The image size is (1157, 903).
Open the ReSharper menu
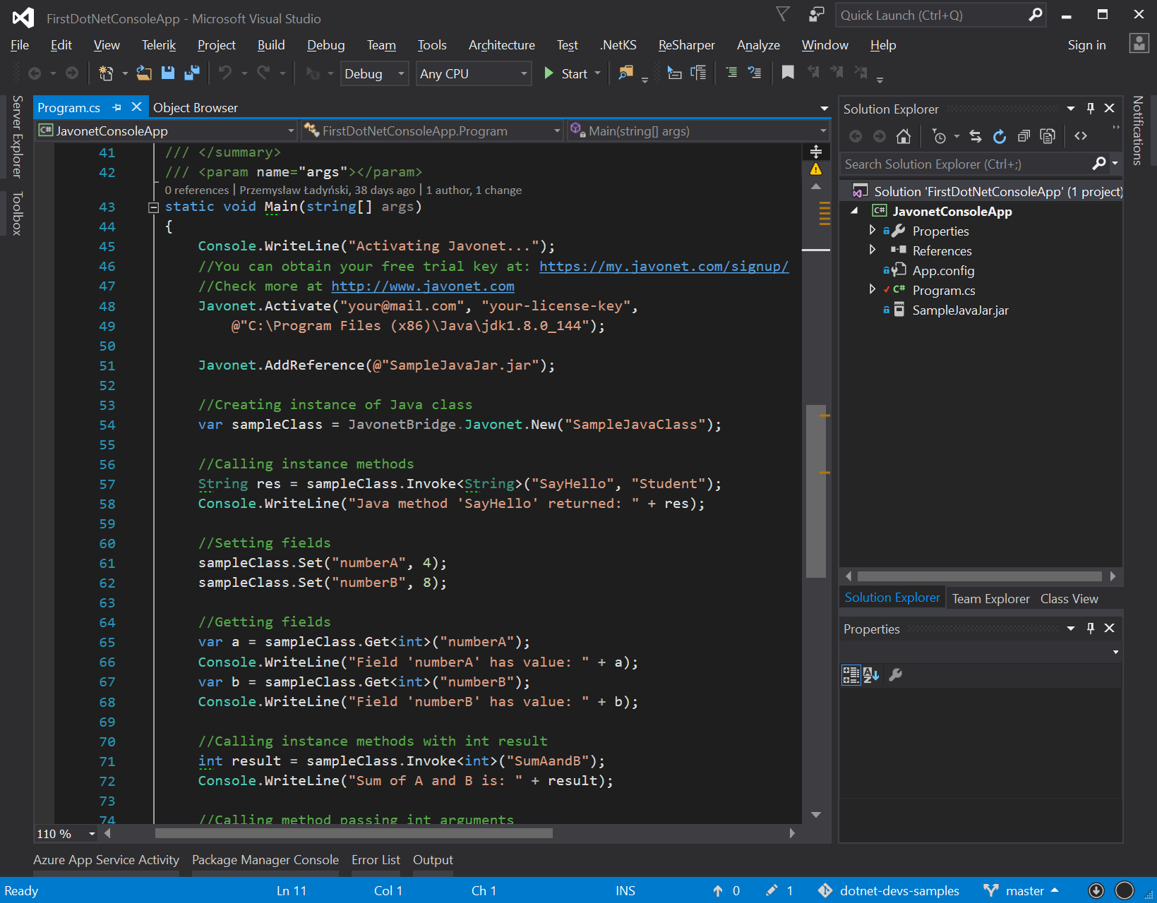coord(686,45)
